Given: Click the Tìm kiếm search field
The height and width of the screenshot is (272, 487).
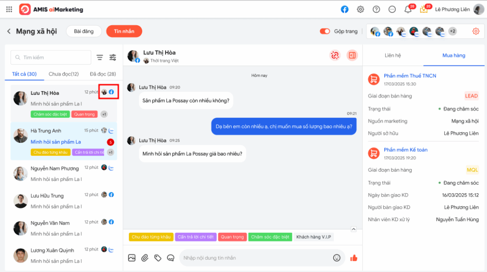Looking at the screenshot, I should coord(51,57).
